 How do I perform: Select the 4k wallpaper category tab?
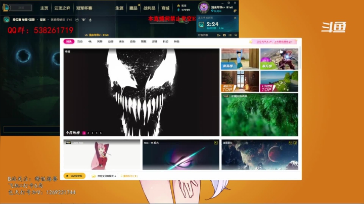coord(90,41)
